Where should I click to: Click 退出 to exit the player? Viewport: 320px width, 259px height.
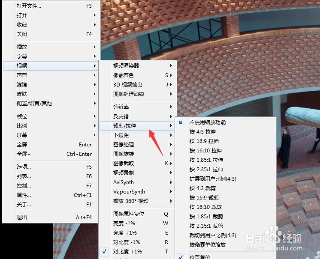(x=51, y=217)
